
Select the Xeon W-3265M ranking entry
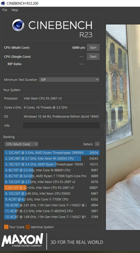pos(52,158)
